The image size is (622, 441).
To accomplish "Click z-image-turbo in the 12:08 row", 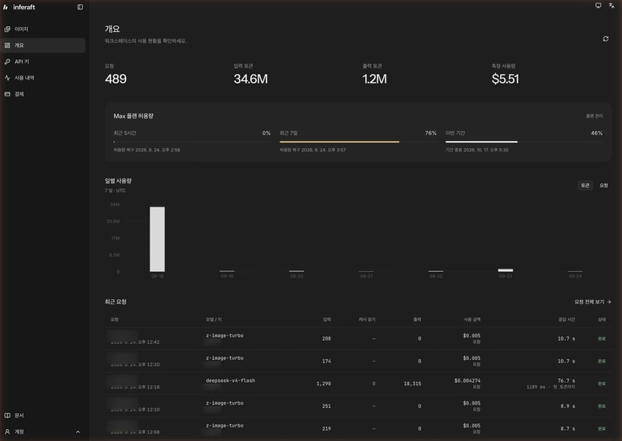I will [225, 426].
